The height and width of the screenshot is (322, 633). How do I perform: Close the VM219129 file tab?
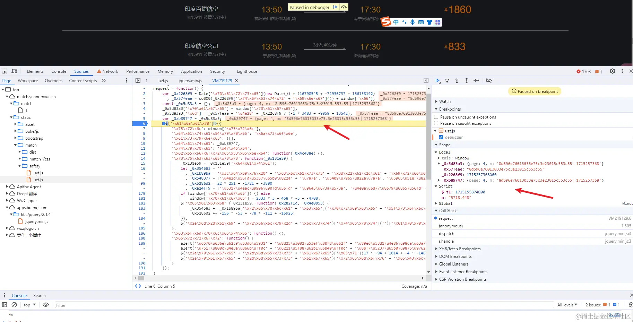click(x=236, y=80)
